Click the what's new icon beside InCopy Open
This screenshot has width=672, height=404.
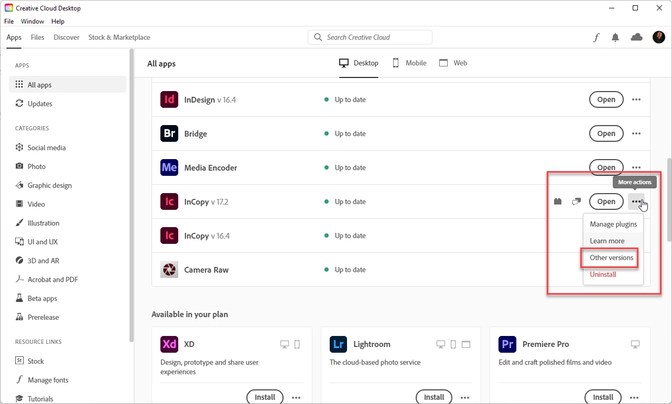point(577,201)
